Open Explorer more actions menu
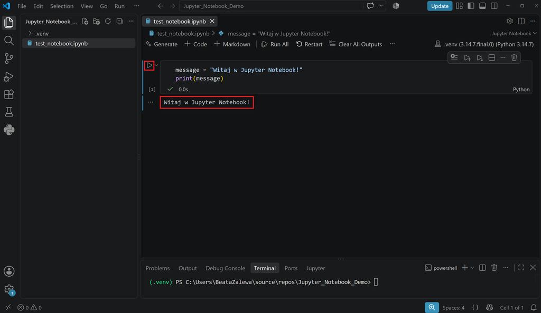541x313 pixels. pos(131,21)
